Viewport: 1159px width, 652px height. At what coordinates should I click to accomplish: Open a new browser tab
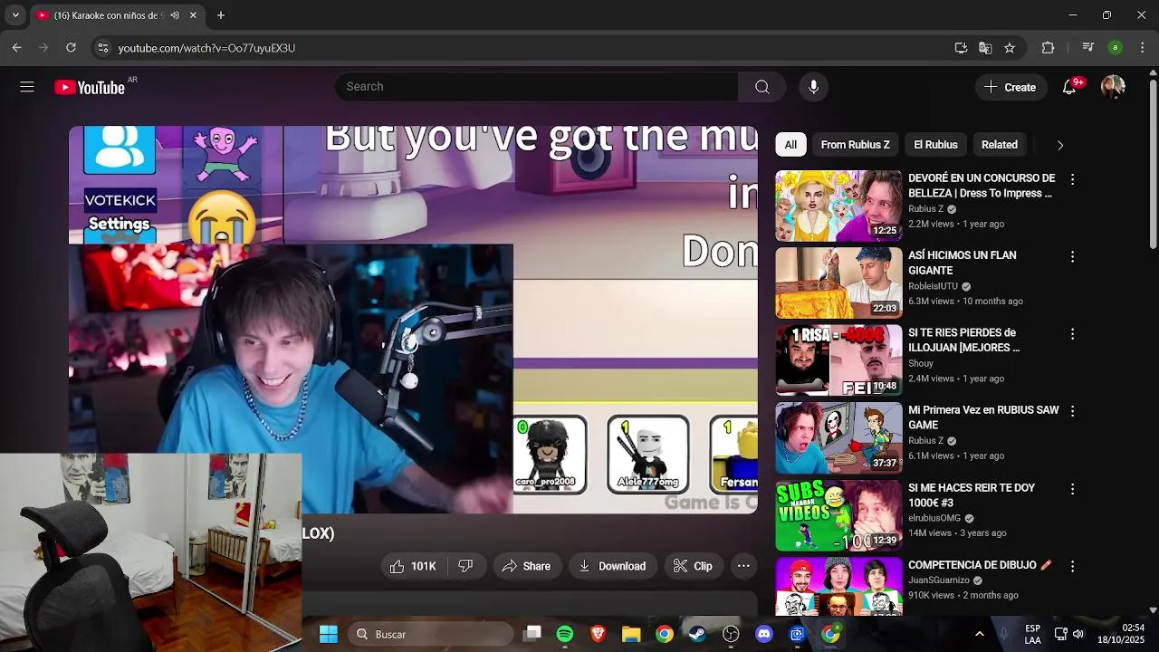221,15
